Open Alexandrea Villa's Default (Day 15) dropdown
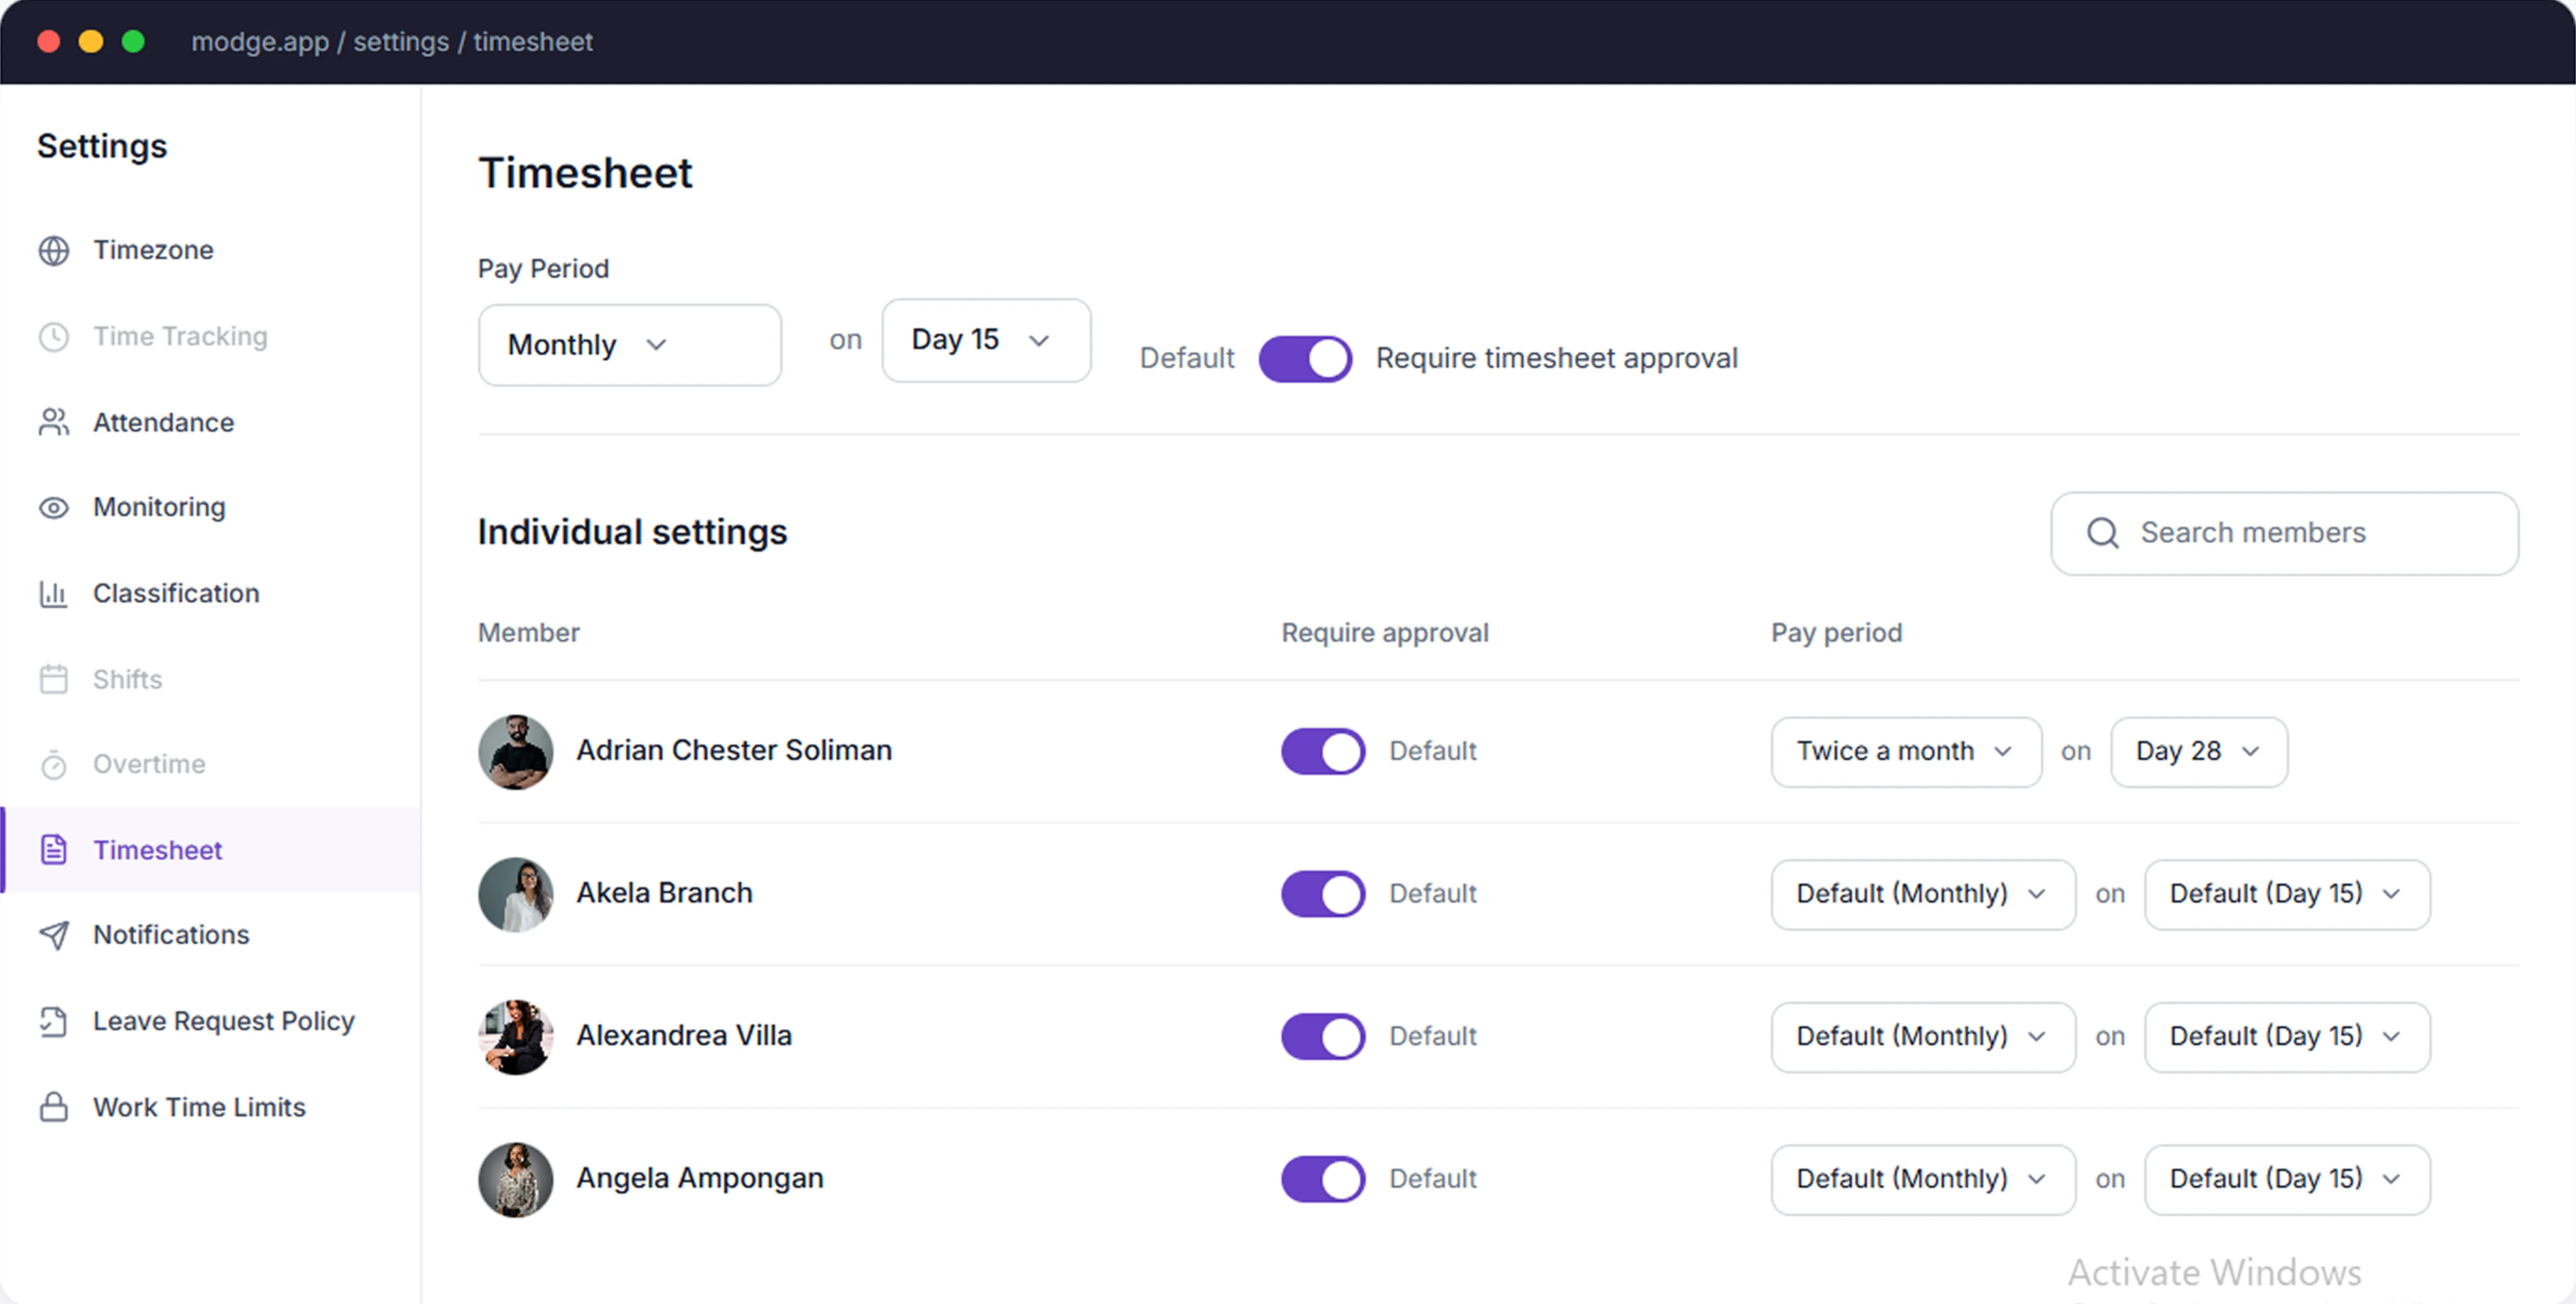 [2287, 1036]
